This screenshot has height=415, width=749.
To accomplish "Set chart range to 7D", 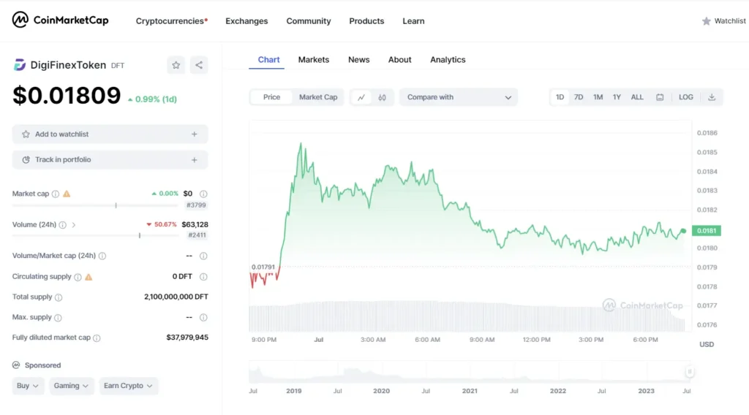I will pyautogui.click(x=579, y=97).
